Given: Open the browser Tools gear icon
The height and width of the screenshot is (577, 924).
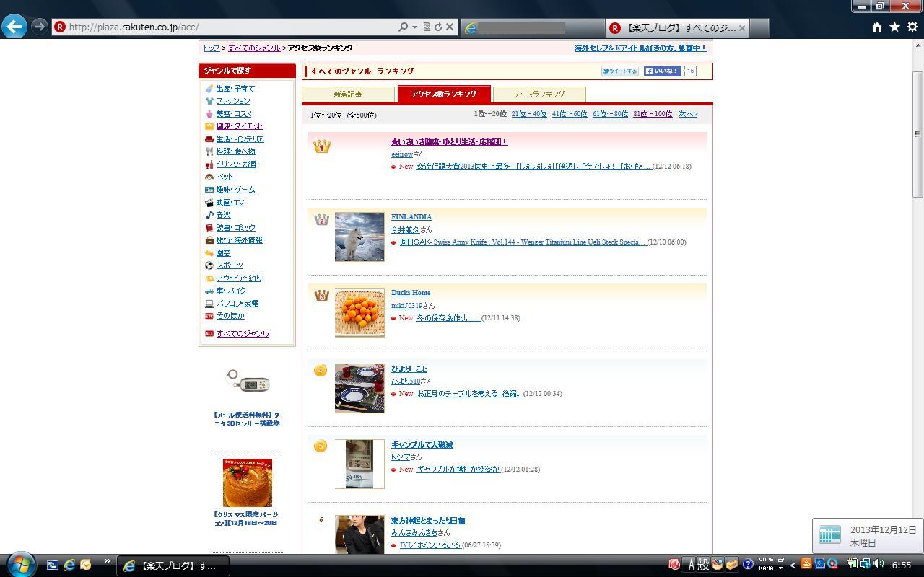Looking at the screenshot, I should [x=912, y=27].
